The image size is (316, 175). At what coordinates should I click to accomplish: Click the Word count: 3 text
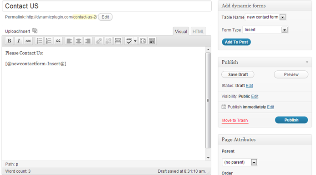18,171
